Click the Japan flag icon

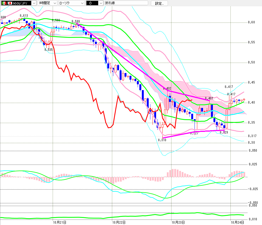pyautogui.click(x=10, y=3)
